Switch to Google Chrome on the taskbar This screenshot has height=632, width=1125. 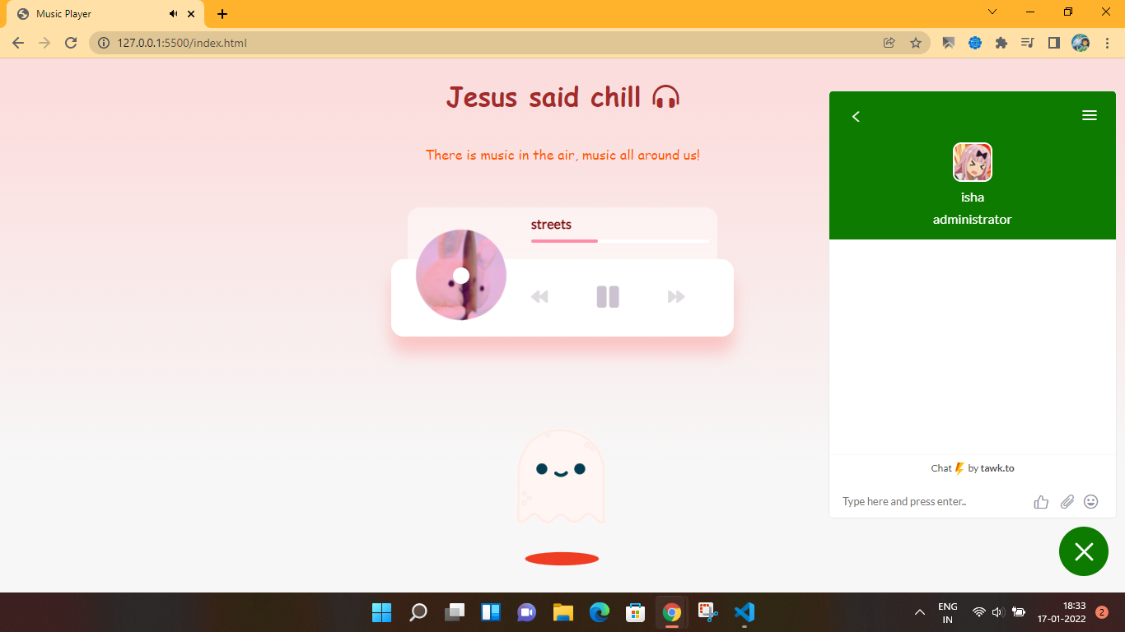point(672,612)
